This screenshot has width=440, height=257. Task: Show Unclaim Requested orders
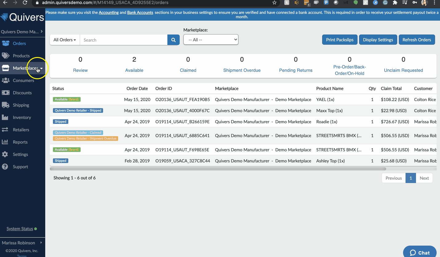[403, 70]
